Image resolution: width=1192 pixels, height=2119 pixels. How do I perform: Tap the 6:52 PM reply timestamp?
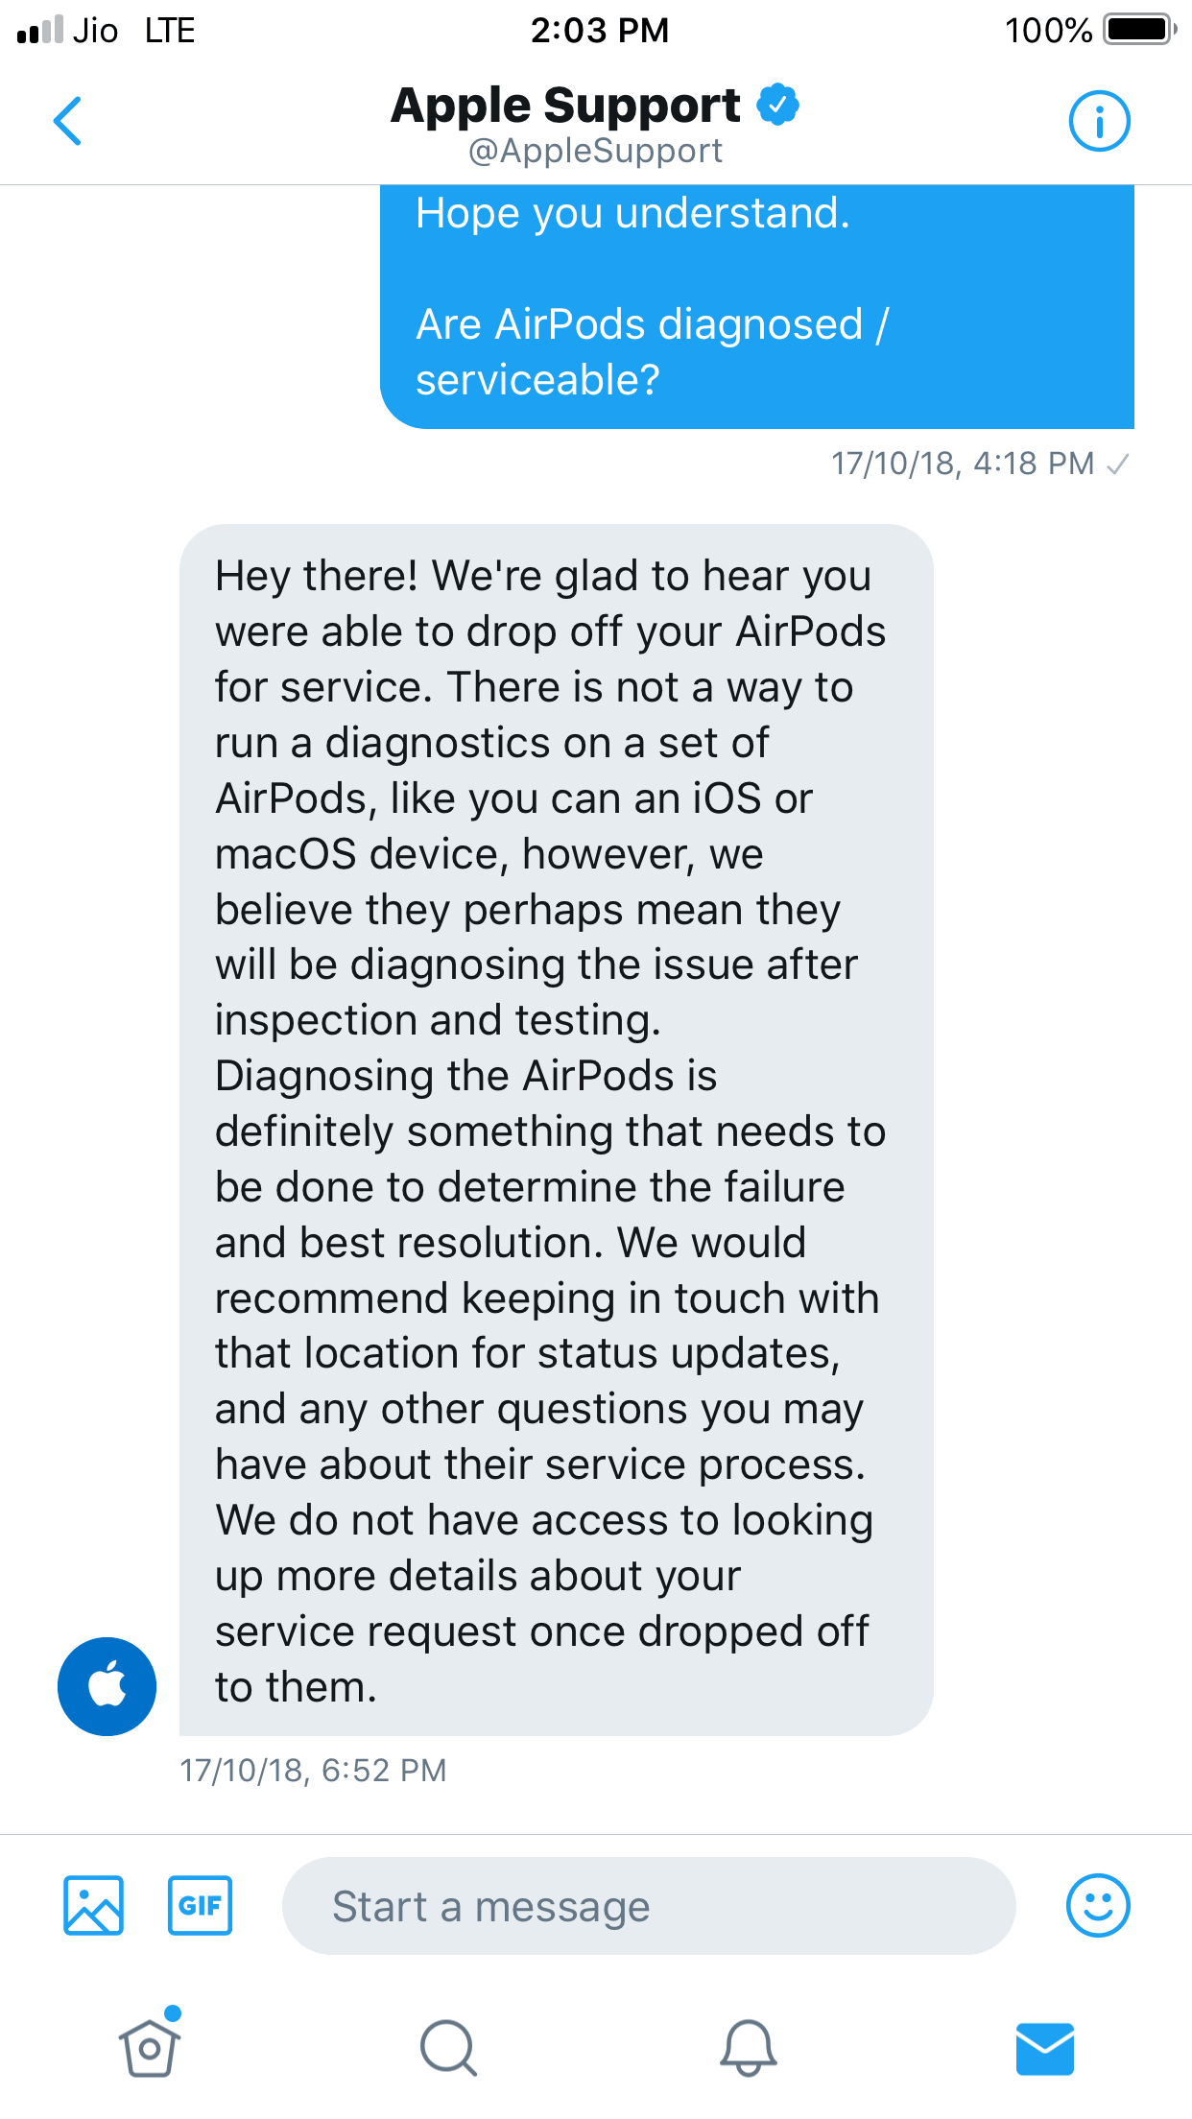[x=313, y=1770]
